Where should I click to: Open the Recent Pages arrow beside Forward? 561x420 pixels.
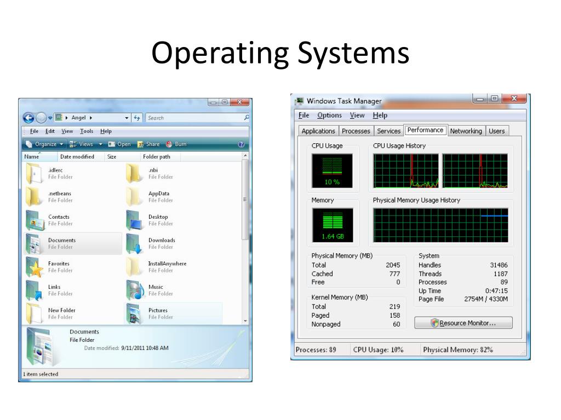click(x=50, y=118)
